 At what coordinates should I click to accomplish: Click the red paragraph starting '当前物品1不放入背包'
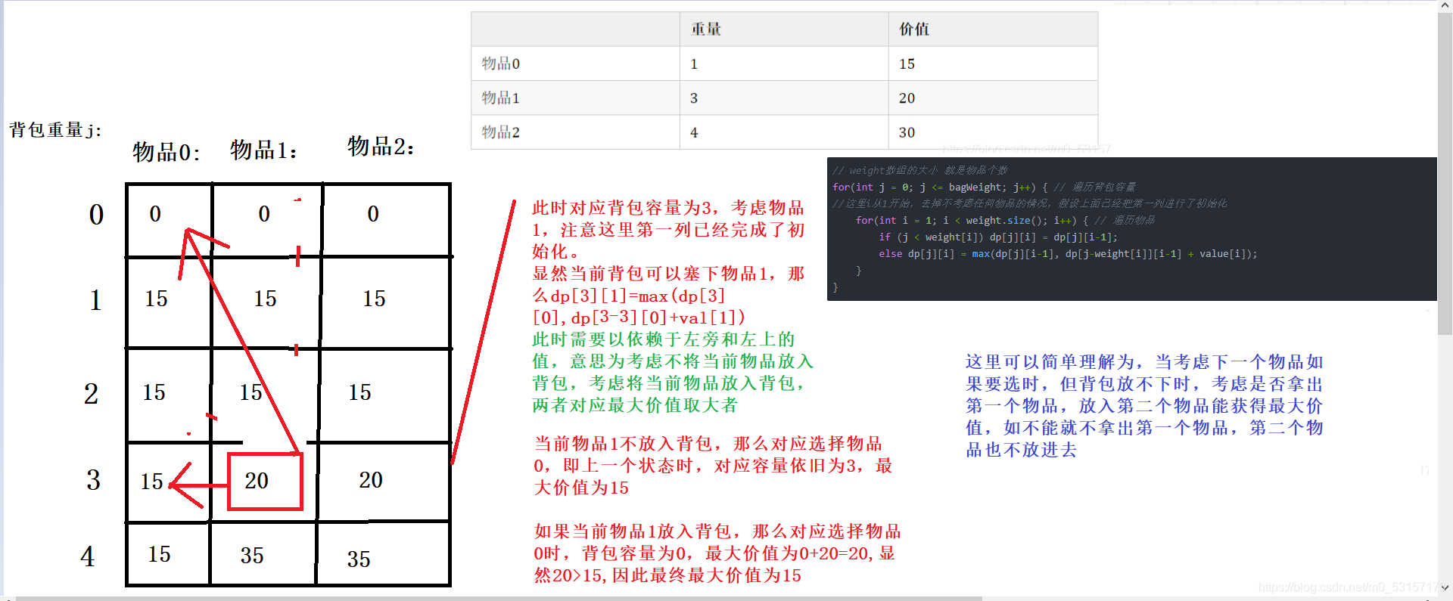click(713, 466)
